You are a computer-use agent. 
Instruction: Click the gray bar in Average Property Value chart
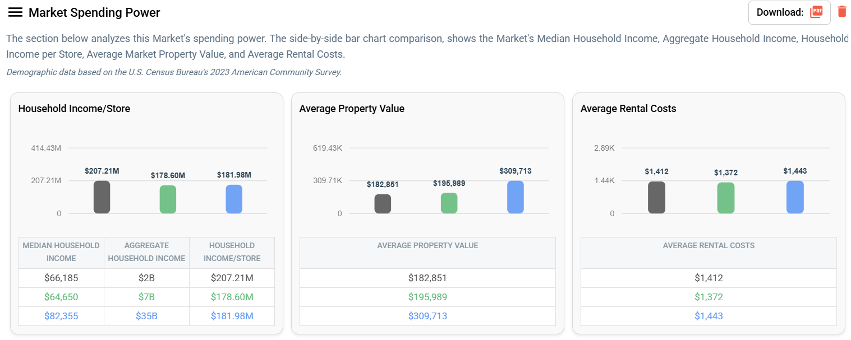click(383, 204)
